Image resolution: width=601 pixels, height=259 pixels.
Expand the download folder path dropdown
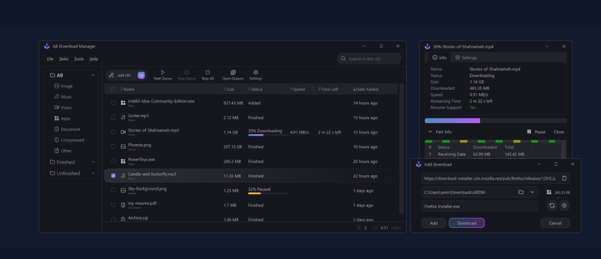click(x=532, y=192)
